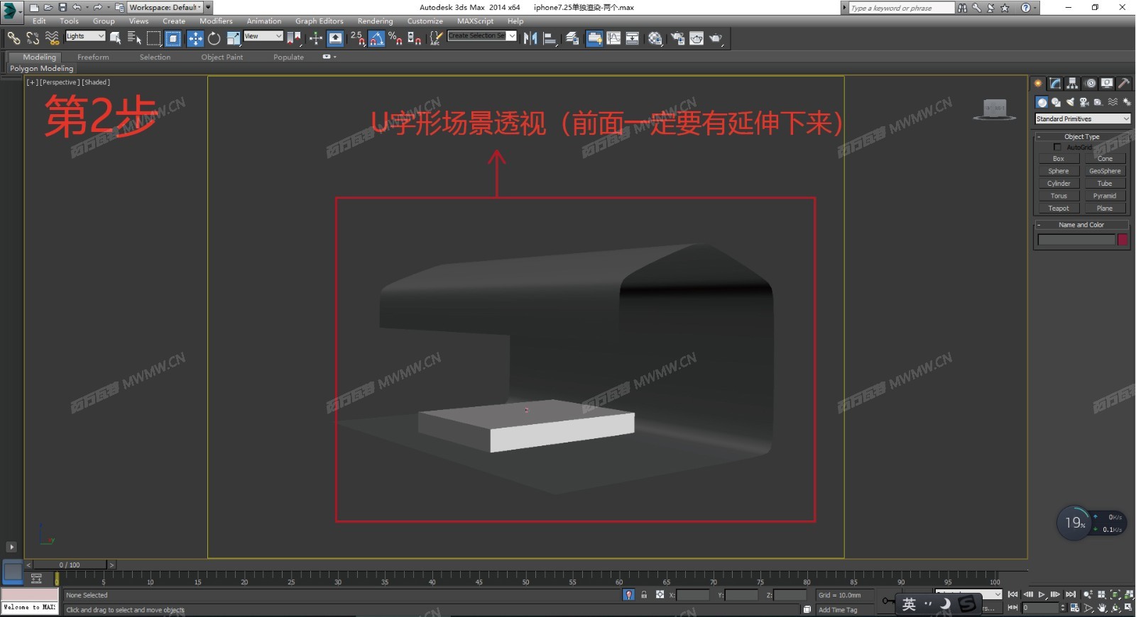
Task: Click the Torus primitive button
Action: 1059,196
